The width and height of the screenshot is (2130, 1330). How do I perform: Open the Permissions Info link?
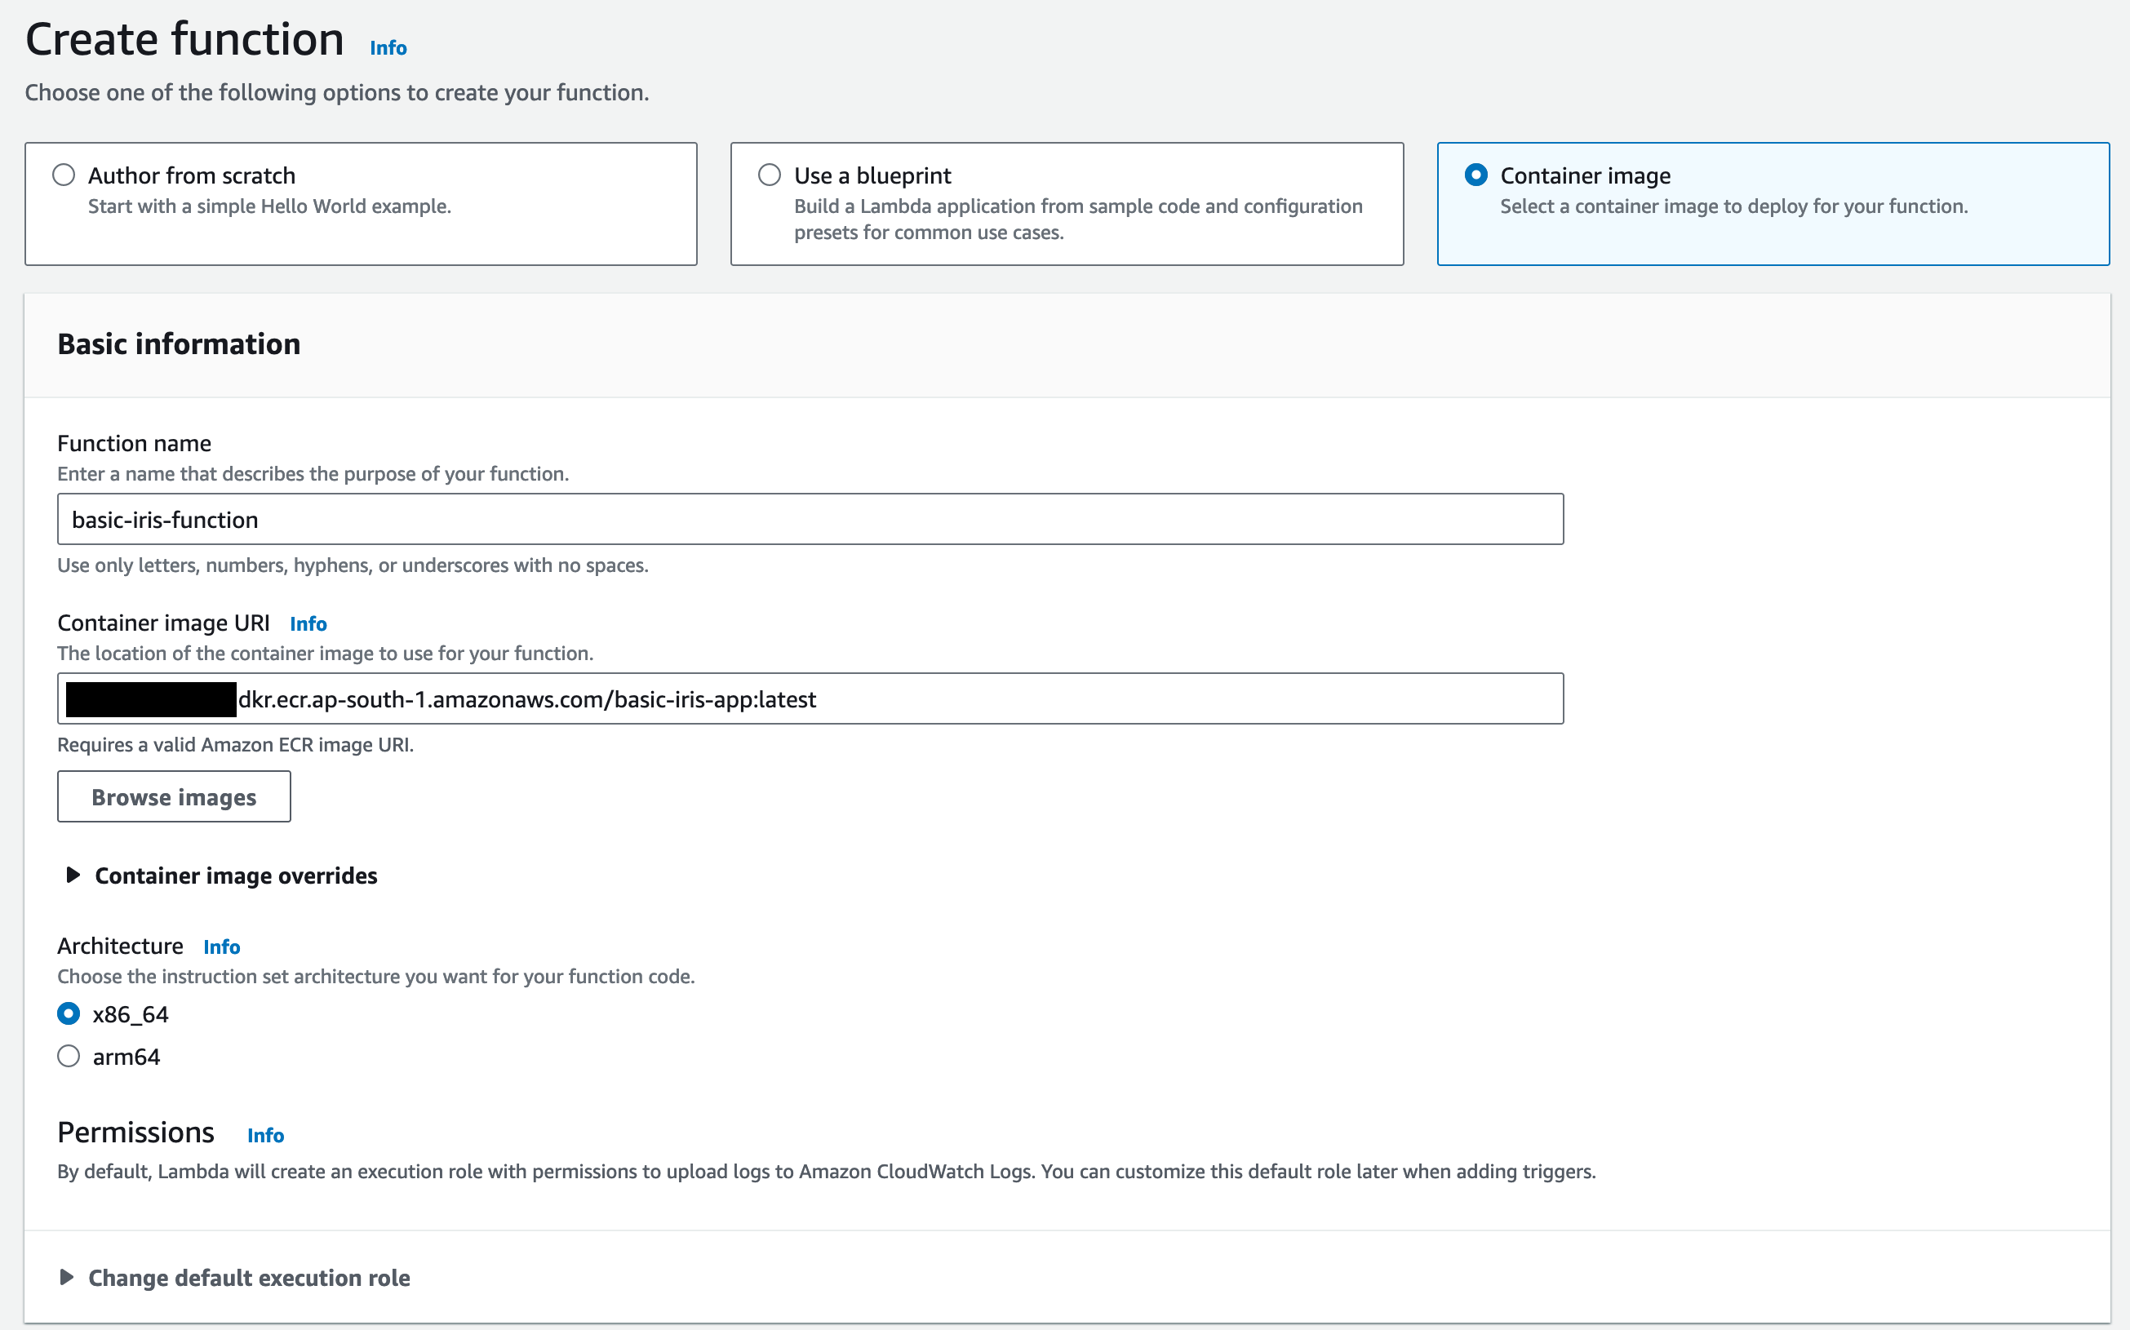click(x=264, y=1135)
